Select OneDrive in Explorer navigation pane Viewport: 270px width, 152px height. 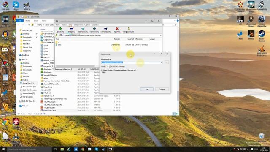coord(25,55)
